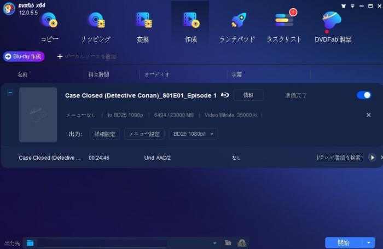
Task: Expand the output destination path dropdown
Action: (x=214, y=243)
